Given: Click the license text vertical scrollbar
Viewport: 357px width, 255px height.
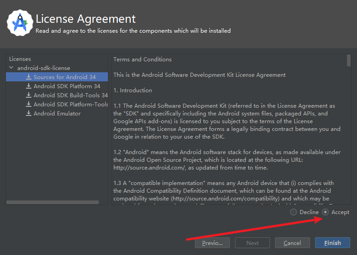Looking at the screenshot, I should 348,60.
